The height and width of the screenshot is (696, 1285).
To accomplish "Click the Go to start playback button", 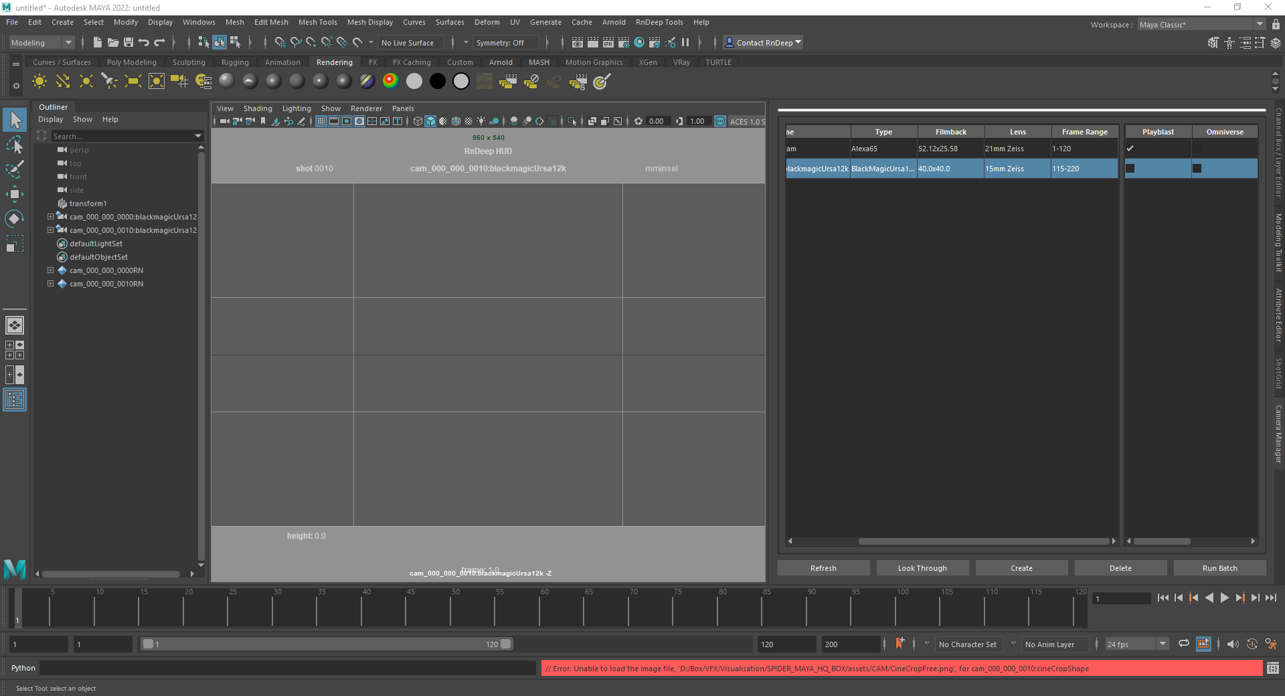I will coord(1163,598).
